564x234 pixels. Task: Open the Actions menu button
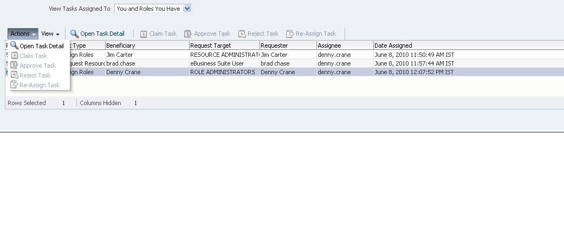(x=23, y=34)
